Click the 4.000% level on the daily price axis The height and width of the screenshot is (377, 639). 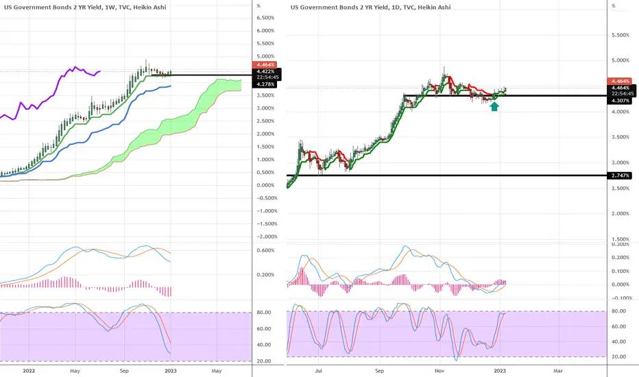tap(620, 112)
